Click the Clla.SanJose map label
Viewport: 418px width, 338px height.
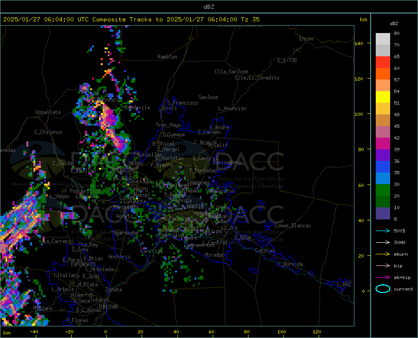[231, 72]
